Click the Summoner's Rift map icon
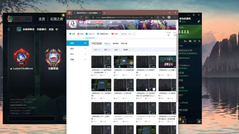This screenshot has width=239, height=134. point(19,29)
